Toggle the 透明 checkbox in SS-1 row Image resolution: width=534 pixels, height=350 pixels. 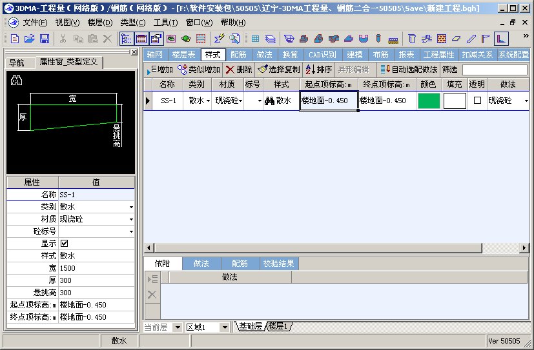coord(477,101)
